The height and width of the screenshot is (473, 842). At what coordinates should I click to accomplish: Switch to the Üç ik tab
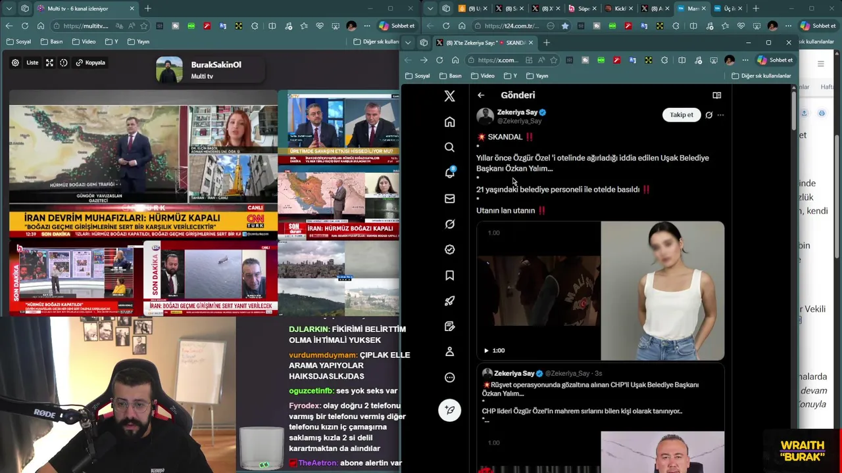[728, 9]
